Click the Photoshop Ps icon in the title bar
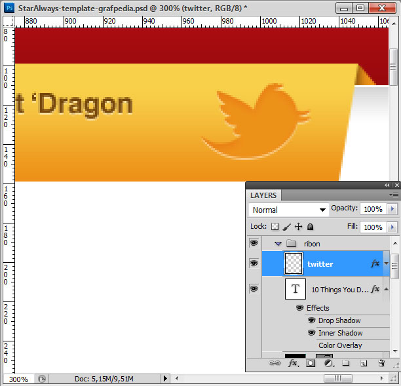 point(9,8)
